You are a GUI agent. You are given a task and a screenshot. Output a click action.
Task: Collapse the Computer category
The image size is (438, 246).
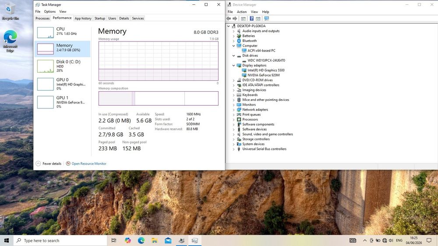coord(234,46)
